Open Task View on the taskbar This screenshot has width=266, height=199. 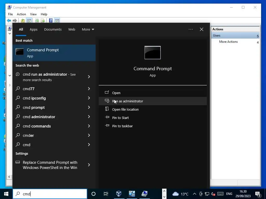pyautogui.click(x=106, y=194)
